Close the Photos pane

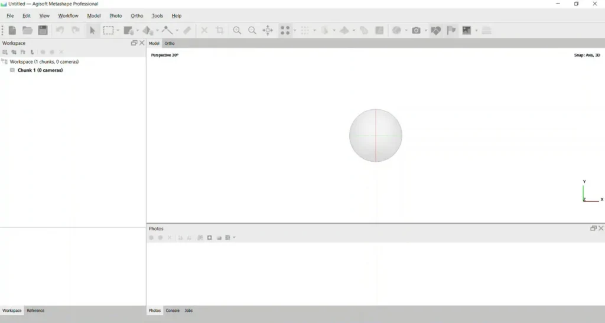point(601,228)
